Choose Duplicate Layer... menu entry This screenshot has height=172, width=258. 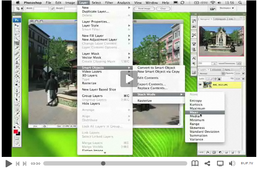click(105, 12)
